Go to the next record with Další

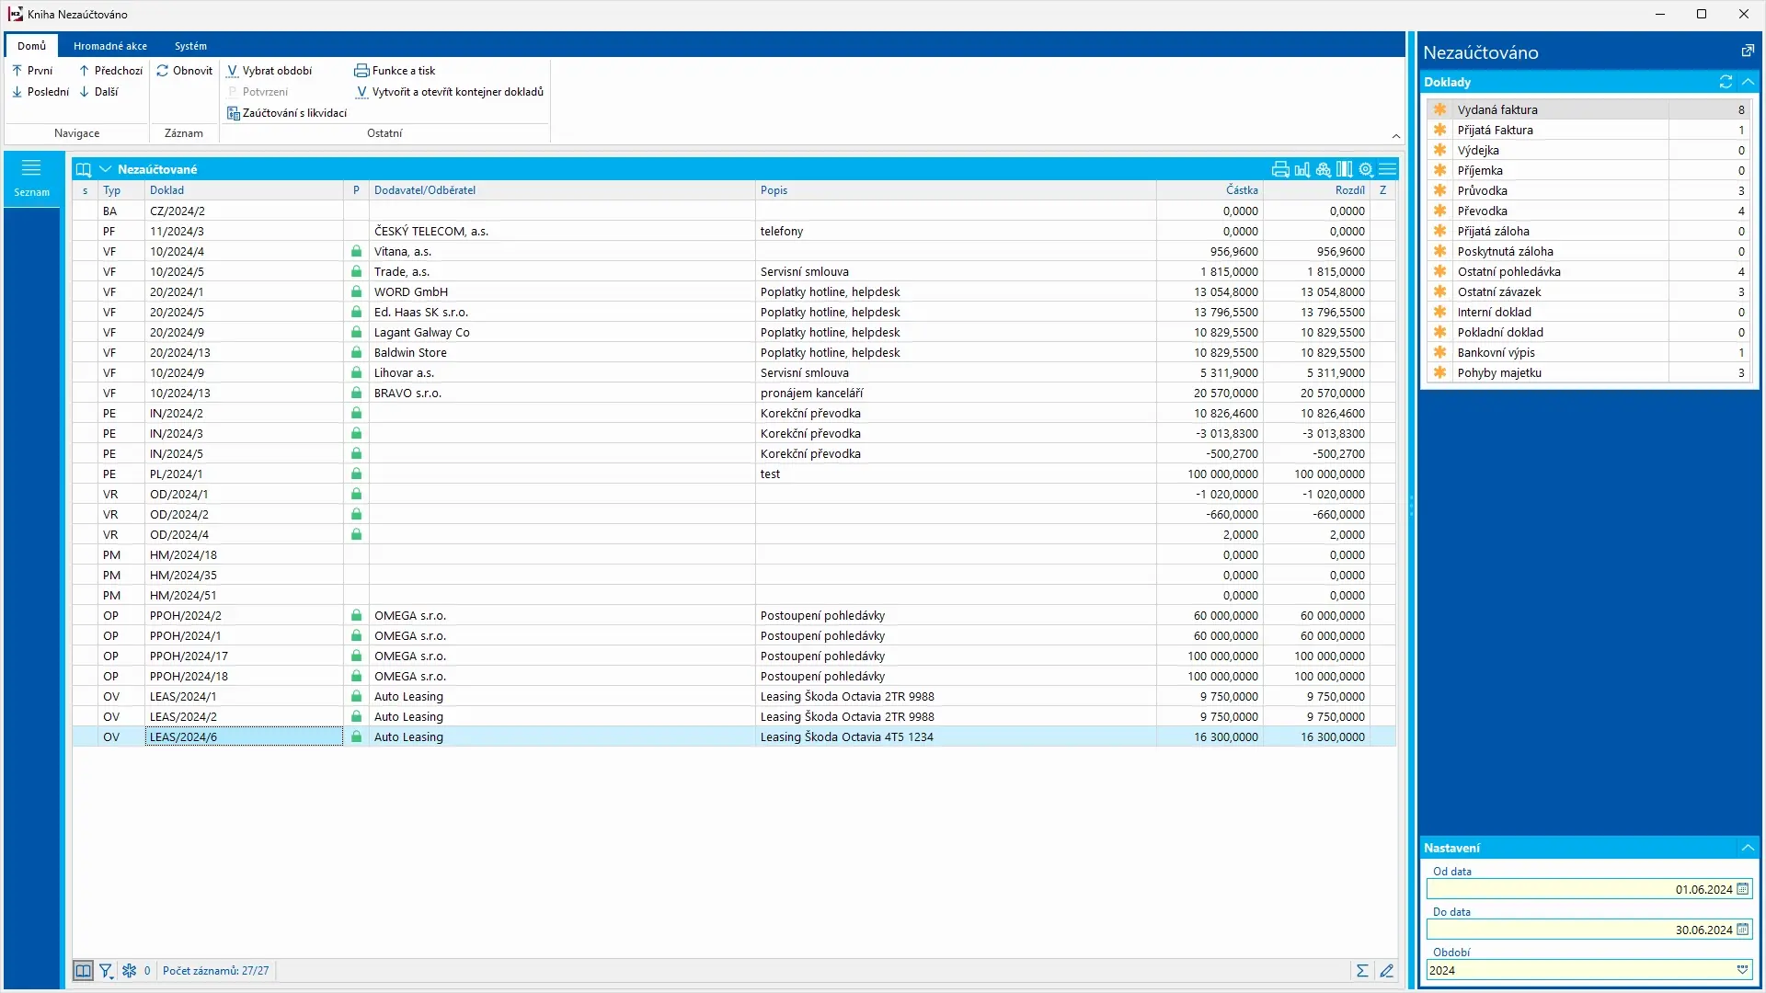98,92
